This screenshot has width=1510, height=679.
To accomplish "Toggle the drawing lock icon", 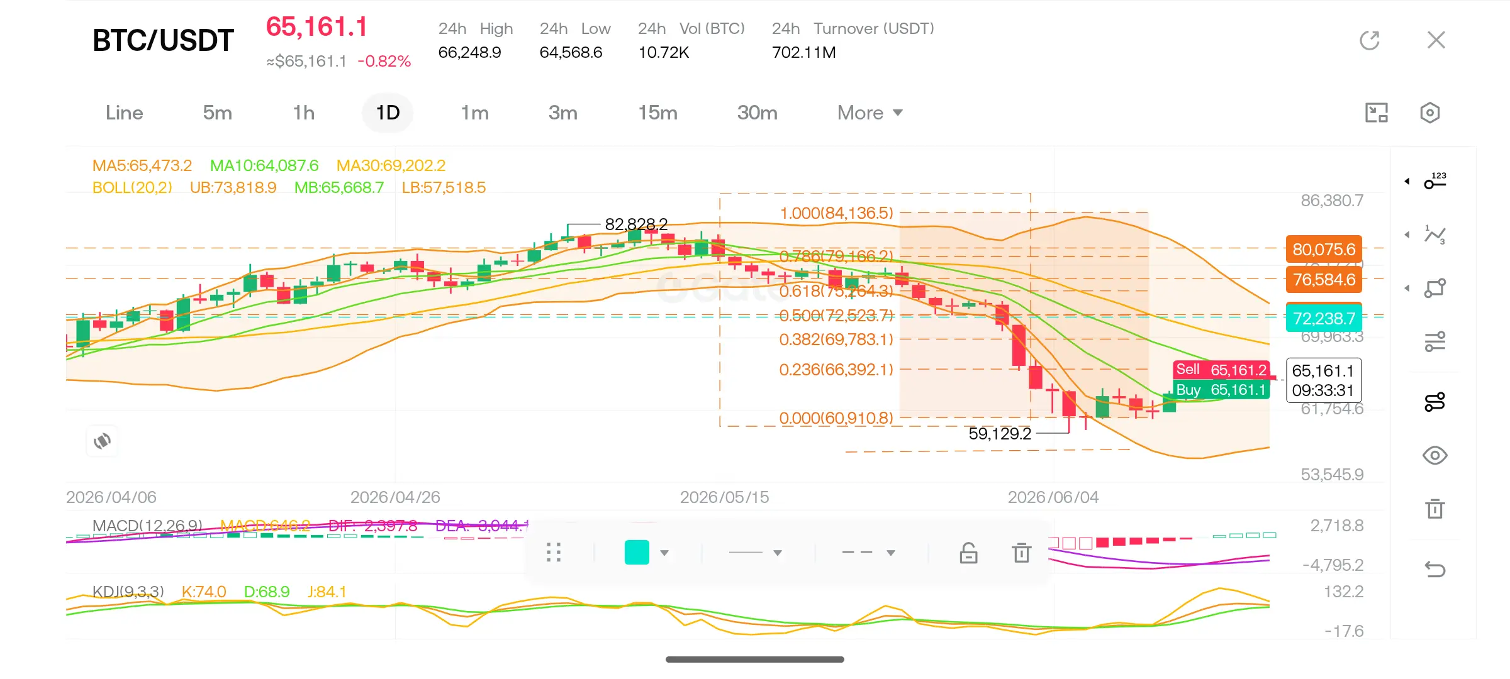I will [968, 553].
